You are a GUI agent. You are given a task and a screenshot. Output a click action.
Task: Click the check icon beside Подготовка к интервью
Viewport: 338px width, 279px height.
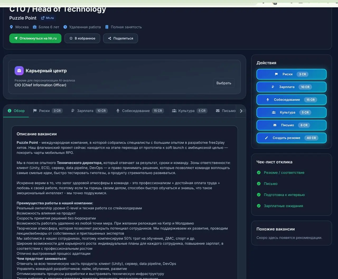click(x=259, y=195)
